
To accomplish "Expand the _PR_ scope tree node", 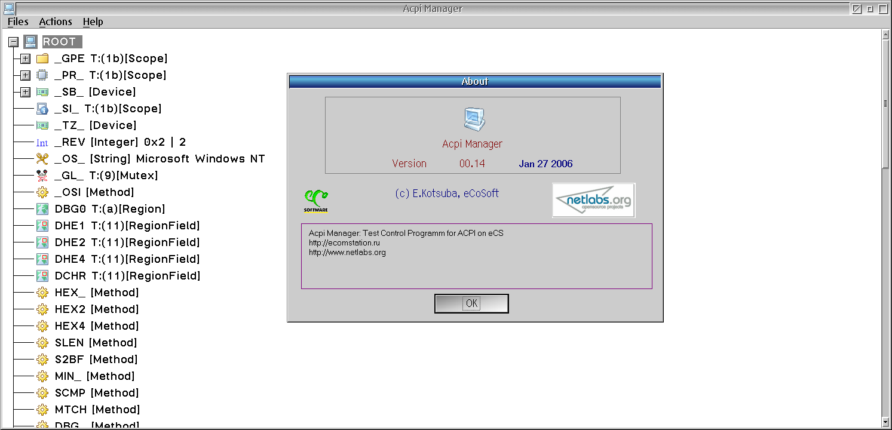I will (25, 75).
